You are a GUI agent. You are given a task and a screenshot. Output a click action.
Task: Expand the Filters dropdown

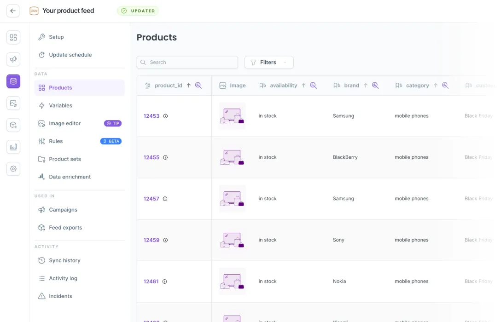[269, 63]
